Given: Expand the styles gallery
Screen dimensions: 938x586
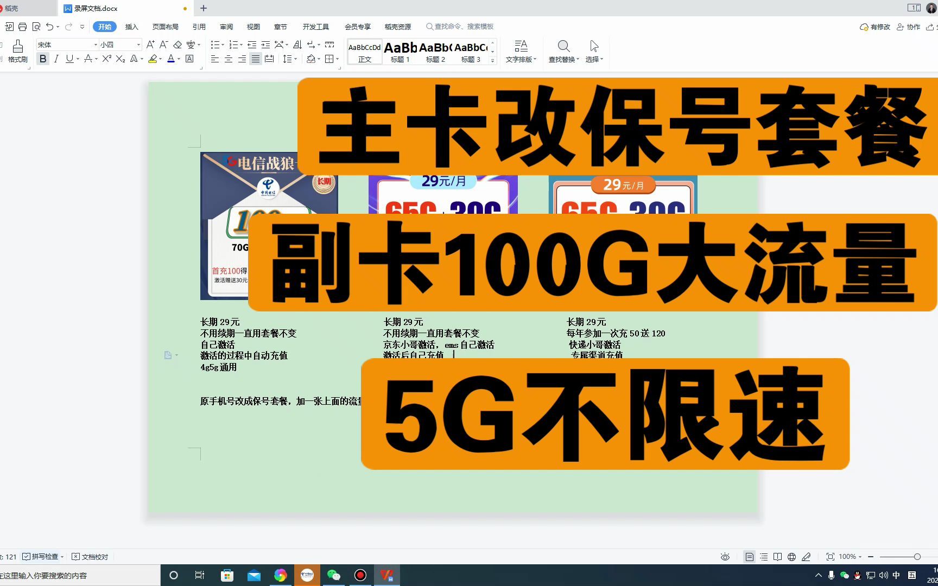Looking at the screenshot, I should [492, 61].
